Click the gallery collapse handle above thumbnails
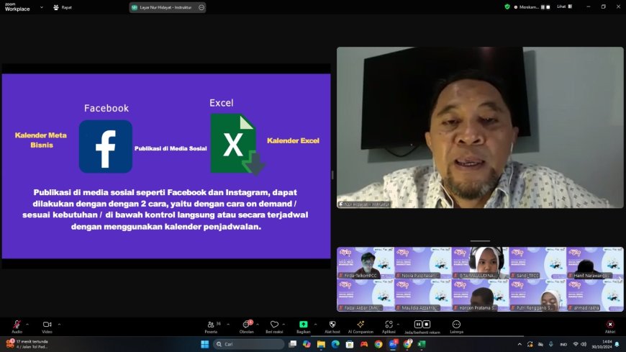Image resolution: width=626 pixels, height=352 pixels. [x=480, y=241]
